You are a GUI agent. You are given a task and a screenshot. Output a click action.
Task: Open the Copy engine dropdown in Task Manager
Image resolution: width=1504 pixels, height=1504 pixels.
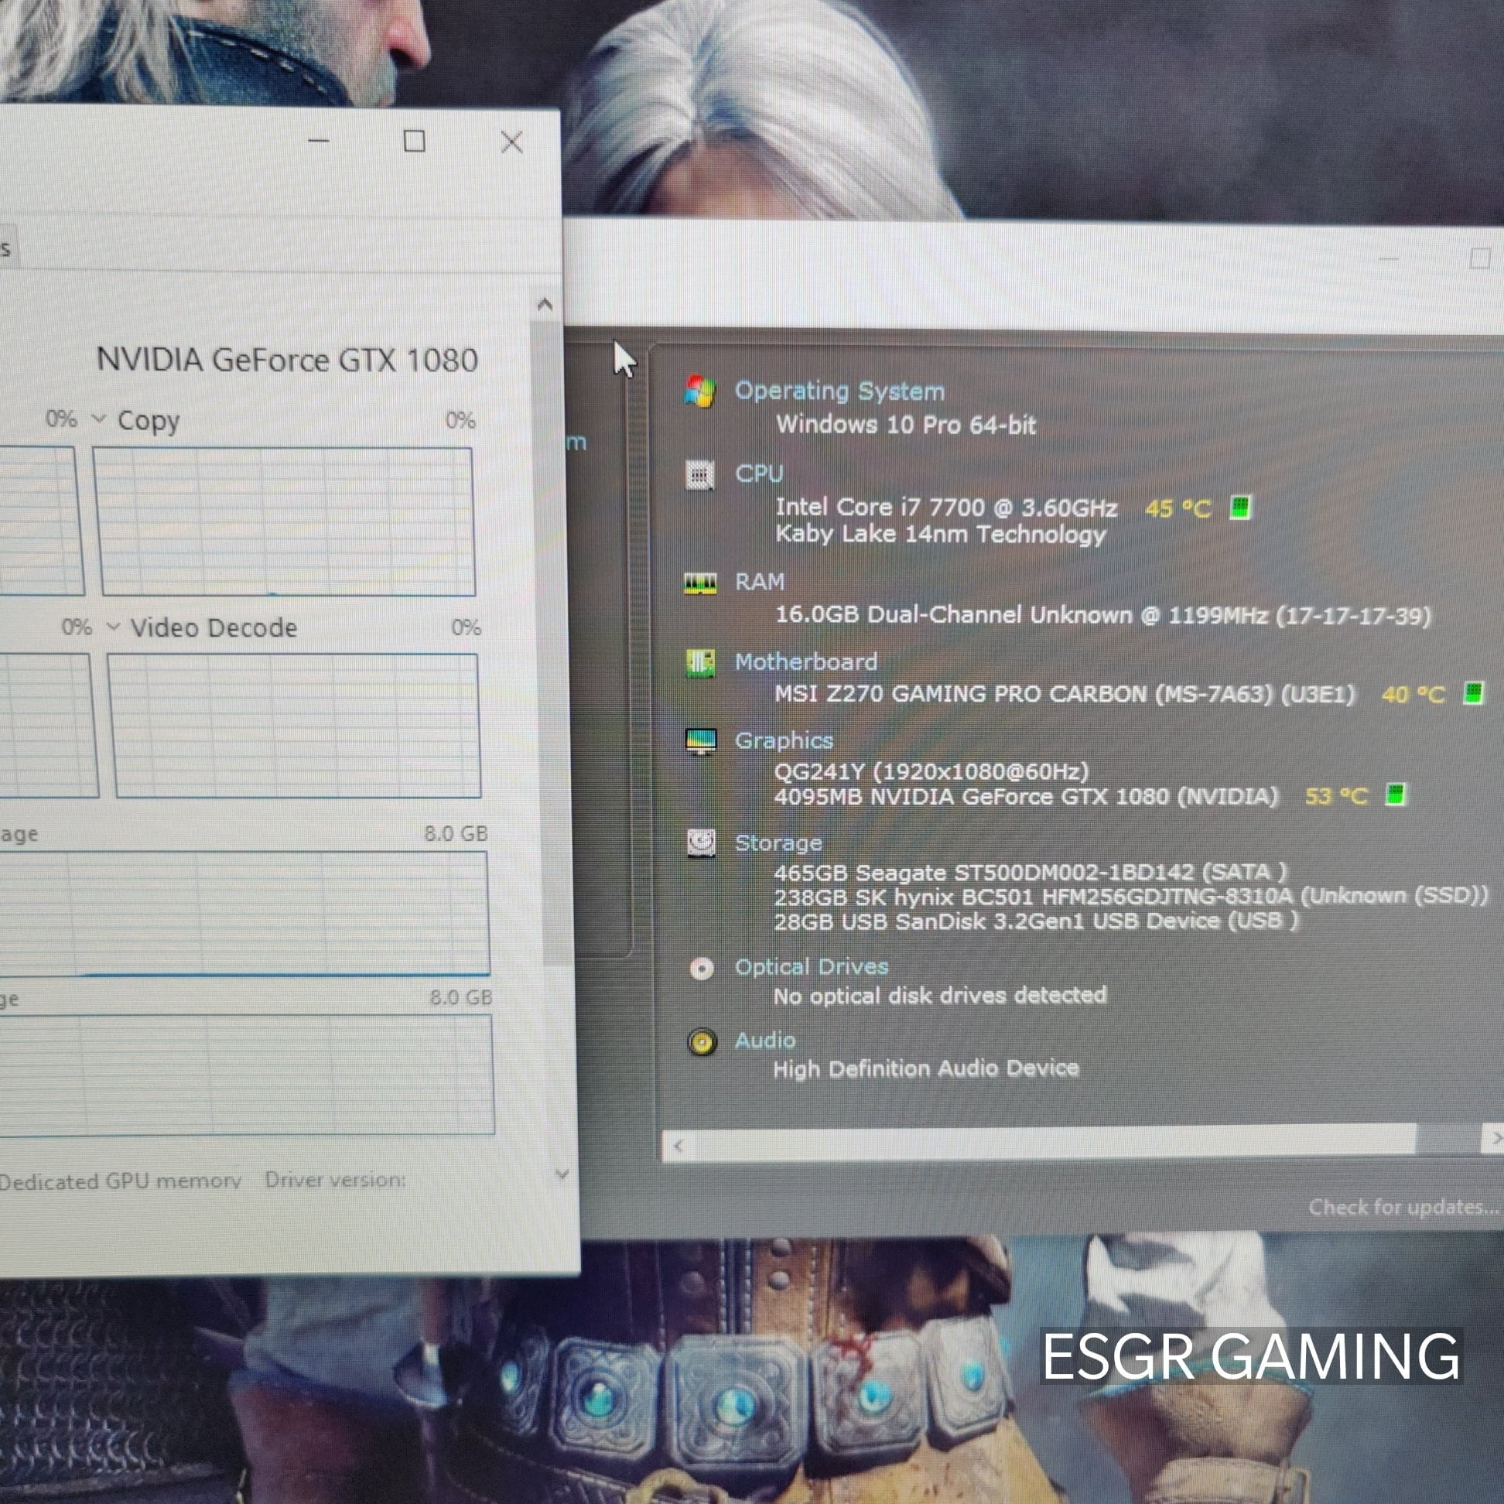pos(99,419)
